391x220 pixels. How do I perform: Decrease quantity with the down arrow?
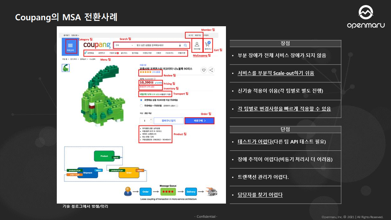click(x=151, y=122)
